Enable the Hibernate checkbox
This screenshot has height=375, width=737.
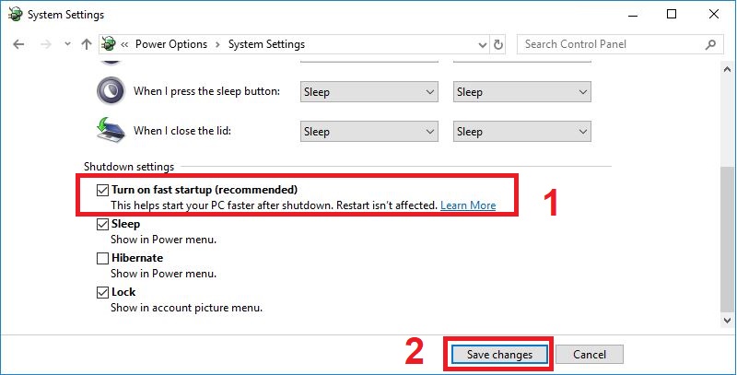(102, 259)
